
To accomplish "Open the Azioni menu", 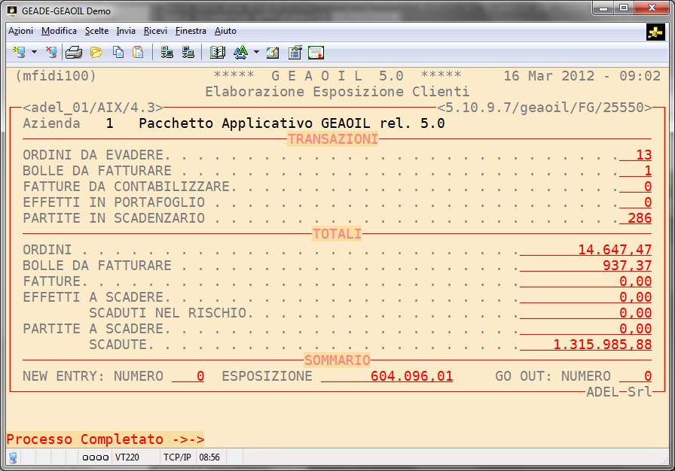I will coord(21,31).
